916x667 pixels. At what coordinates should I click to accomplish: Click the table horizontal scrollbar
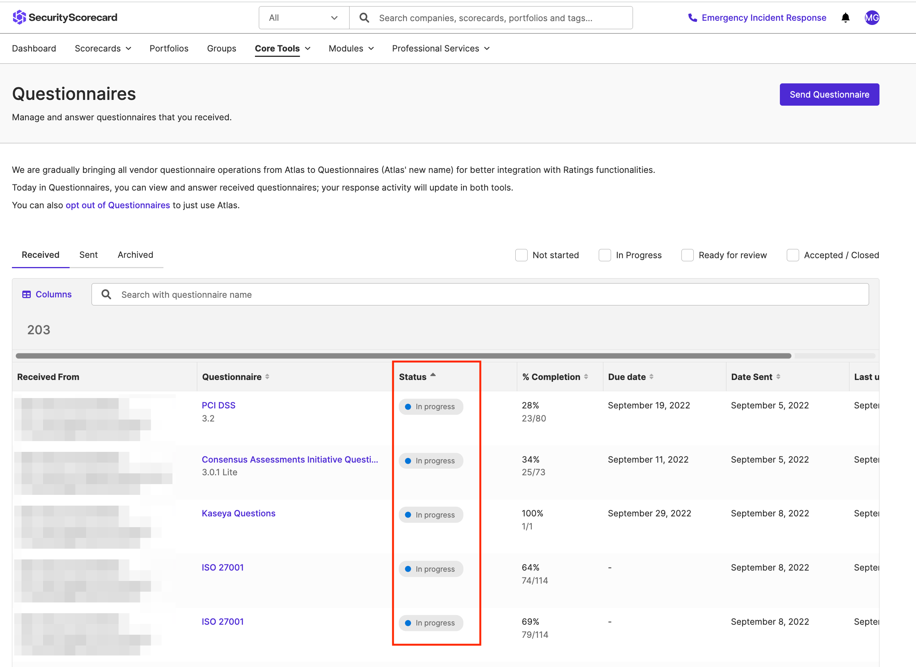403,356
